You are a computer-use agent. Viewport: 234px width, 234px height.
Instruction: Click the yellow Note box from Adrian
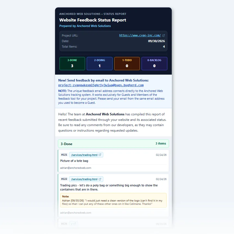tap(113, 200)
